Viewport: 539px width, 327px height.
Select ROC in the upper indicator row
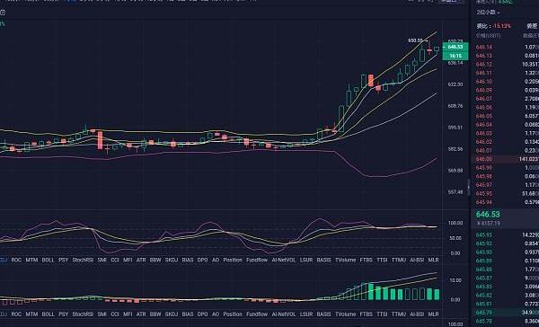click(16, 260)
